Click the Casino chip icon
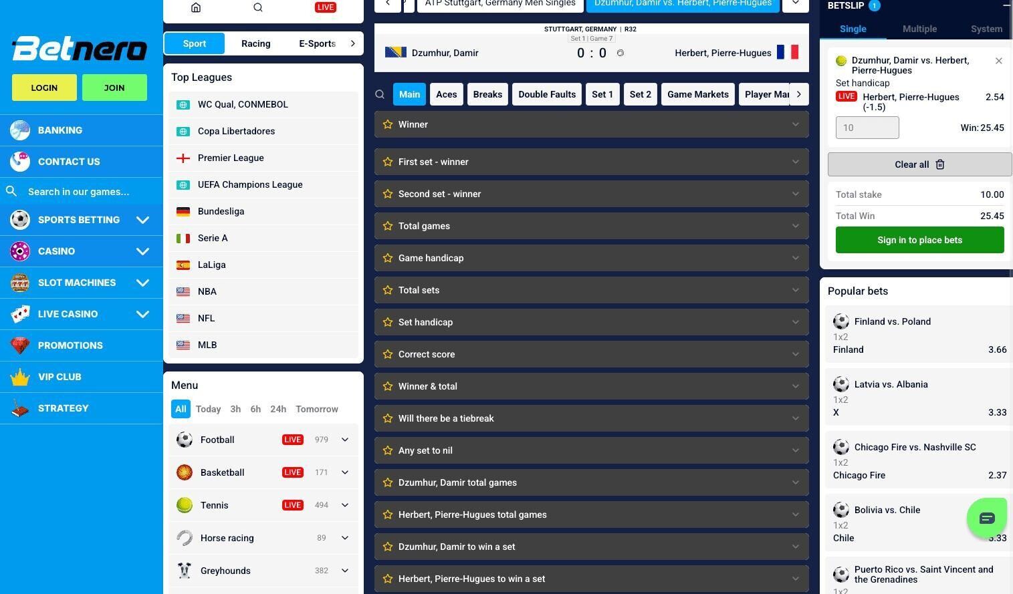 [20, 251]
